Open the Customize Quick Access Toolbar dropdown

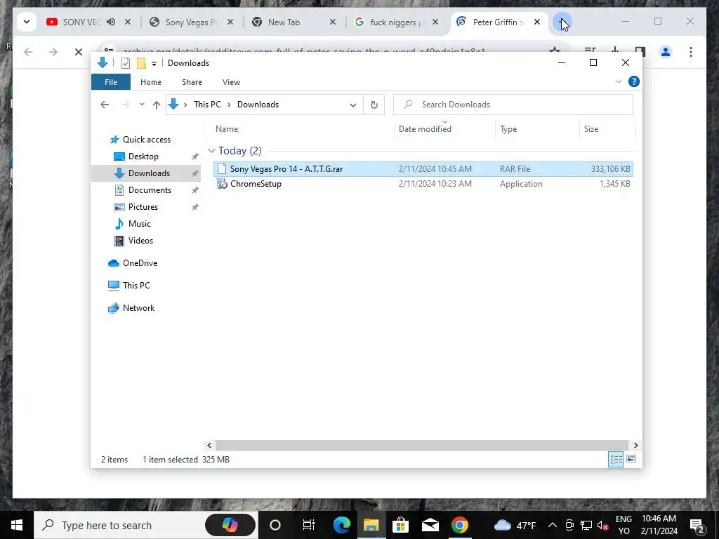point(154,64)
